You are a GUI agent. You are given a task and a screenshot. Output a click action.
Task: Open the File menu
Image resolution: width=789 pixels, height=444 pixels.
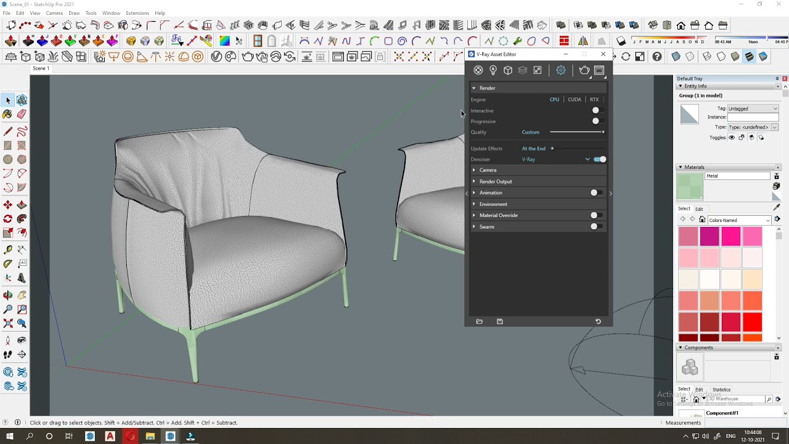click(7, 13)
